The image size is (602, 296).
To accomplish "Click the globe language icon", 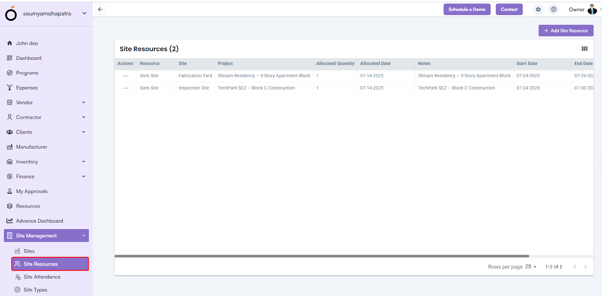I will [554, 9].
